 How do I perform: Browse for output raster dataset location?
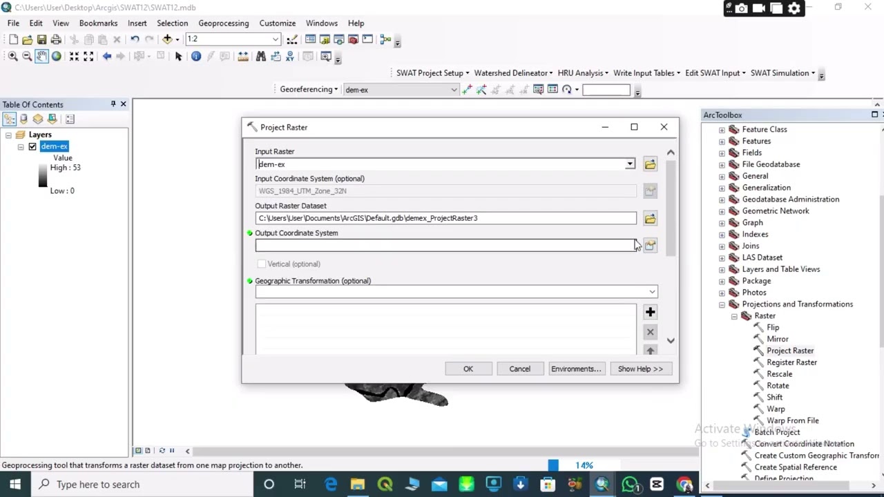tap(650, 219)
